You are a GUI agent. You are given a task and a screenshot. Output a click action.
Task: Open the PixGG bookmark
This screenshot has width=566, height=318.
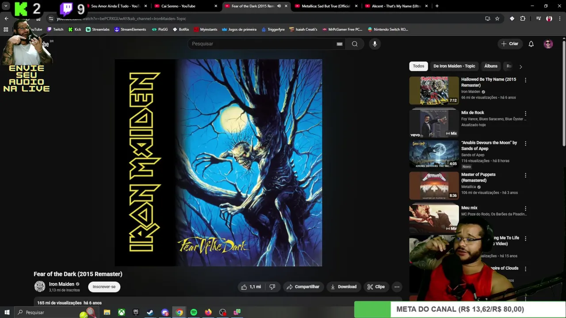[160, 30]
